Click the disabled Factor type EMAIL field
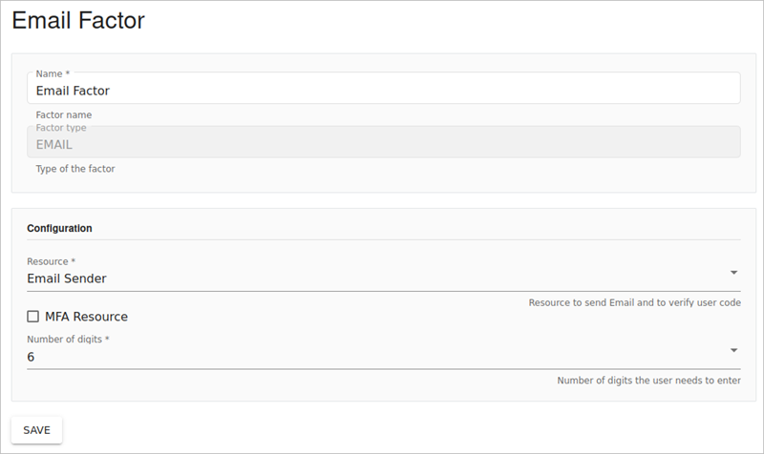The height and width of the screenshot is (454, 764). click(x=382, y=145)
